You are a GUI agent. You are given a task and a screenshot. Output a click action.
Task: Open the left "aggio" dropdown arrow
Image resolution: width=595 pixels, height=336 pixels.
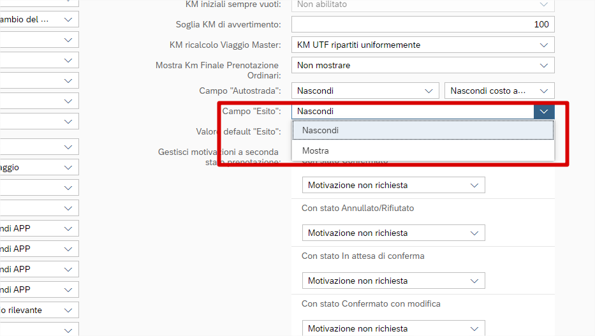pyautogui.click(x=68, y=167)
